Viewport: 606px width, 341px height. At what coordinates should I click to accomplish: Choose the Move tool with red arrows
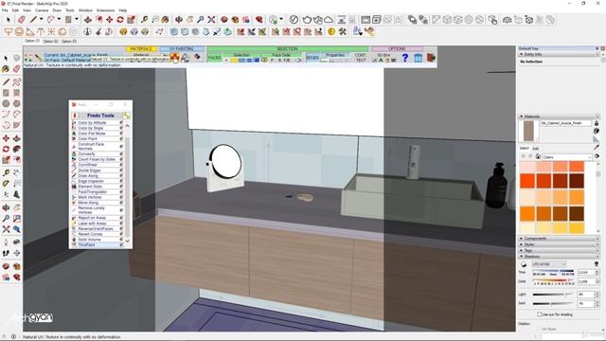[110, 19]
